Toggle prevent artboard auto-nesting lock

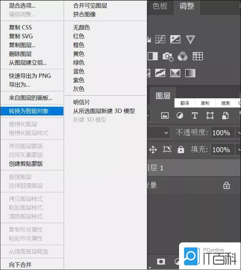[x=167, y=150]
